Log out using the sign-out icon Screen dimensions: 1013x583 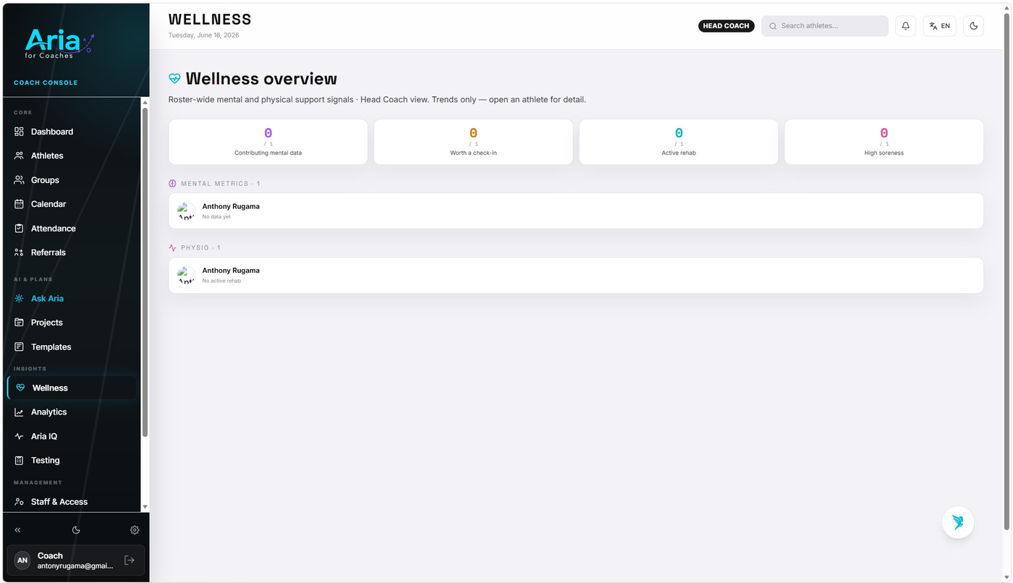click(130, 560)
